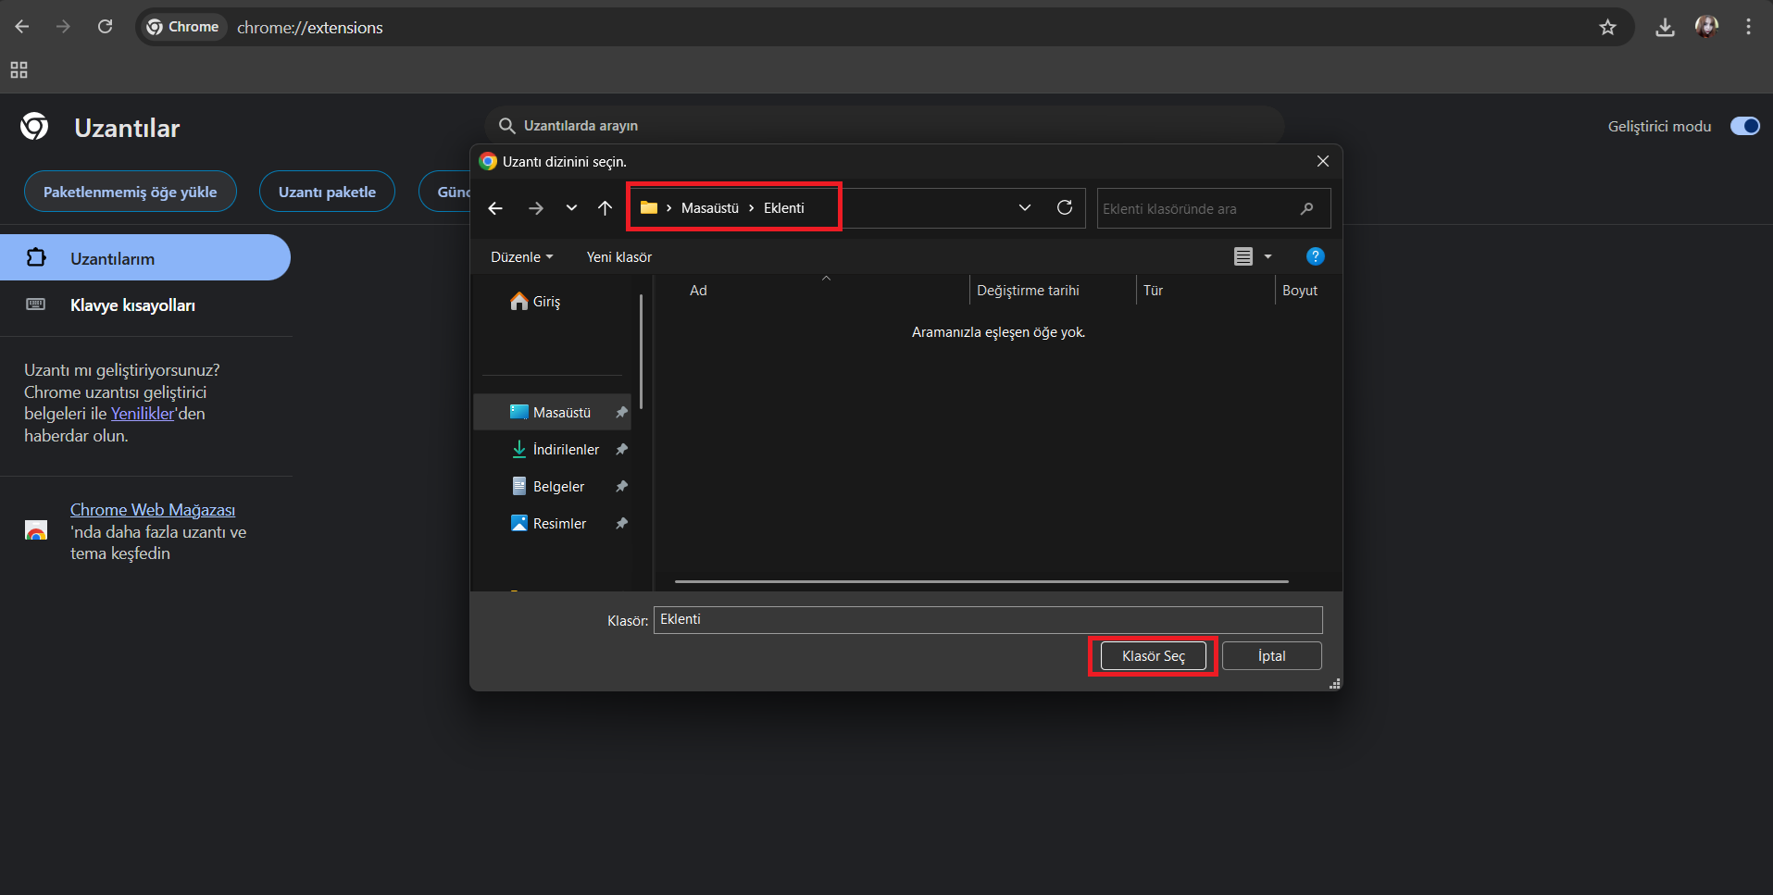Focus the Klasör name input field
Screen dimensions: 1773x895
tap(988, 619)
